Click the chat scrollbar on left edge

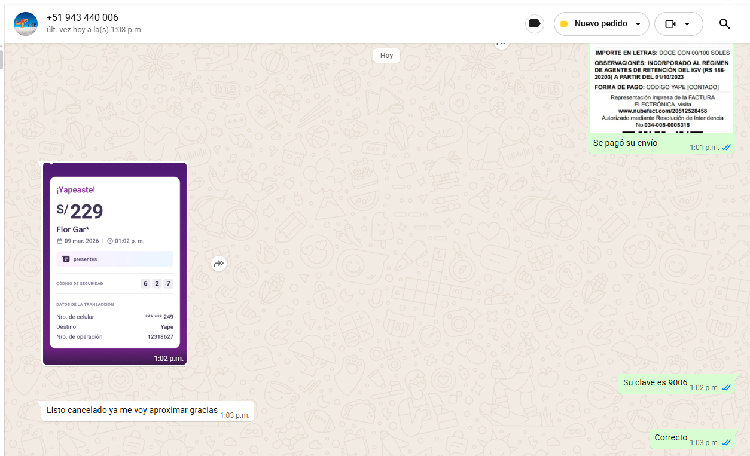coord(2,60)
